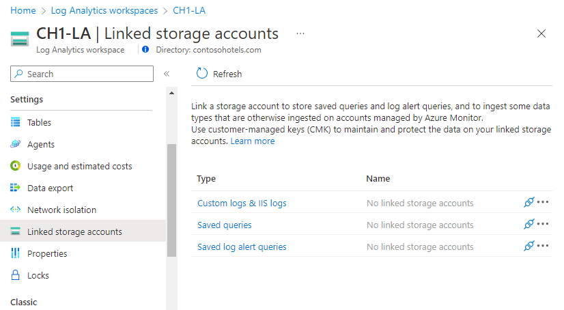
Task: Click the info icon beside Directory
Action: (145, 50)
